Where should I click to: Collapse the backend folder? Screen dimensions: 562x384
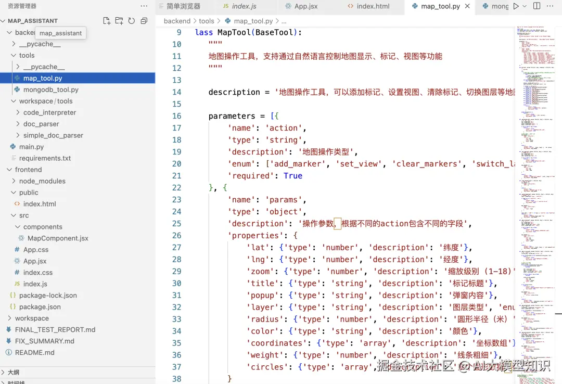tap(9, 32)
